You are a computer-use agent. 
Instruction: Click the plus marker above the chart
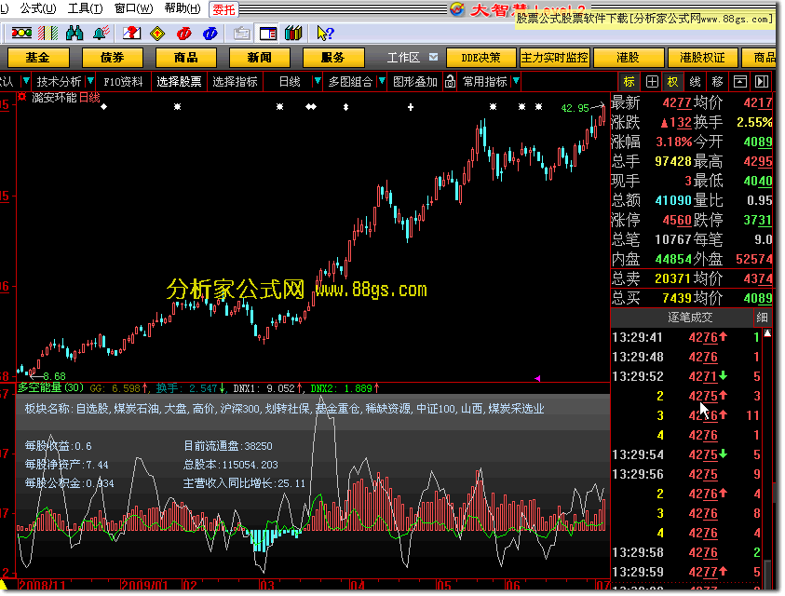tap(411, 107)
